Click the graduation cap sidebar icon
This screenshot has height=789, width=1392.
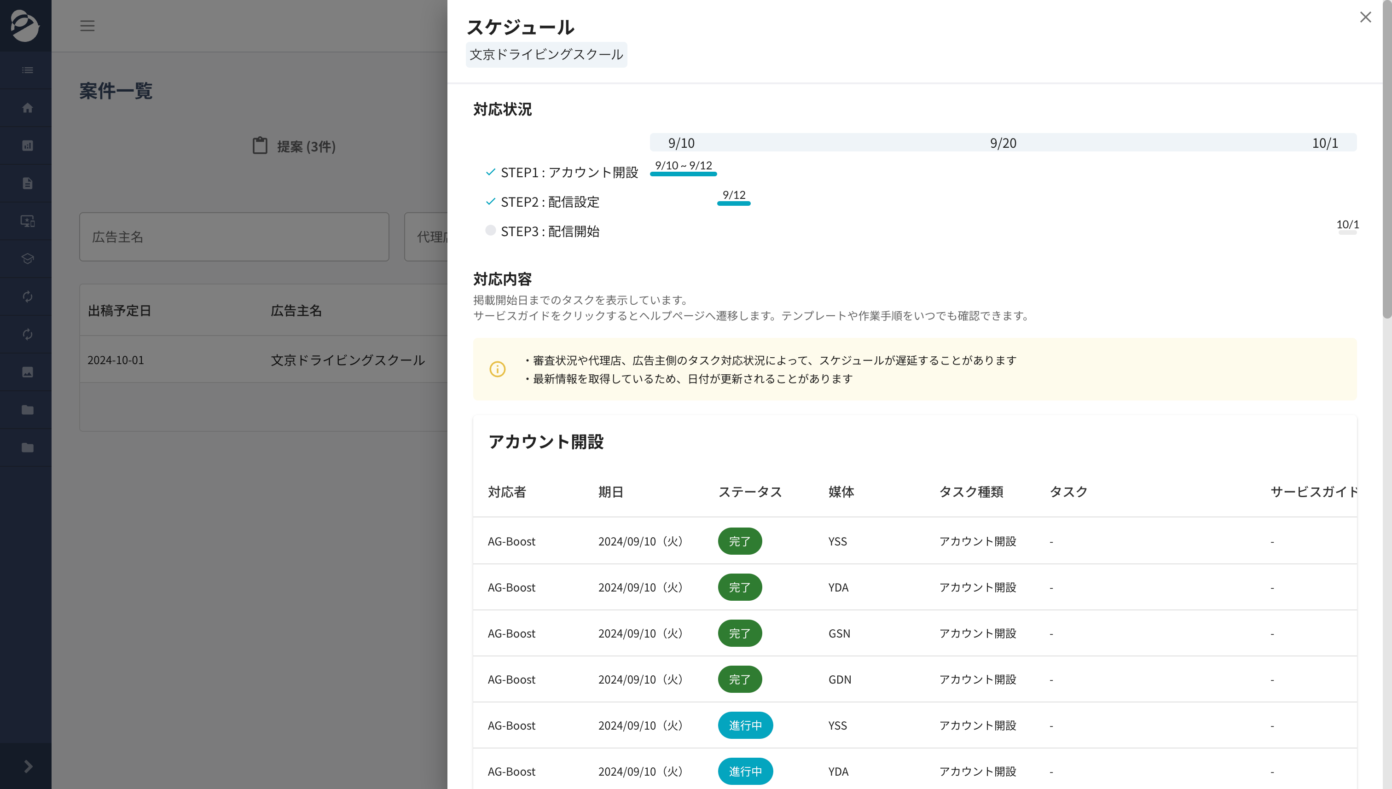click(27, 259)
